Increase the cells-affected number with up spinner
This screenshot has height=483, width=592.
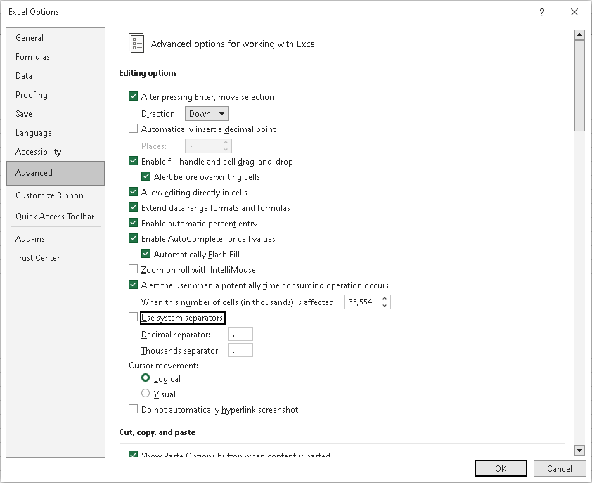pos(385,299)
